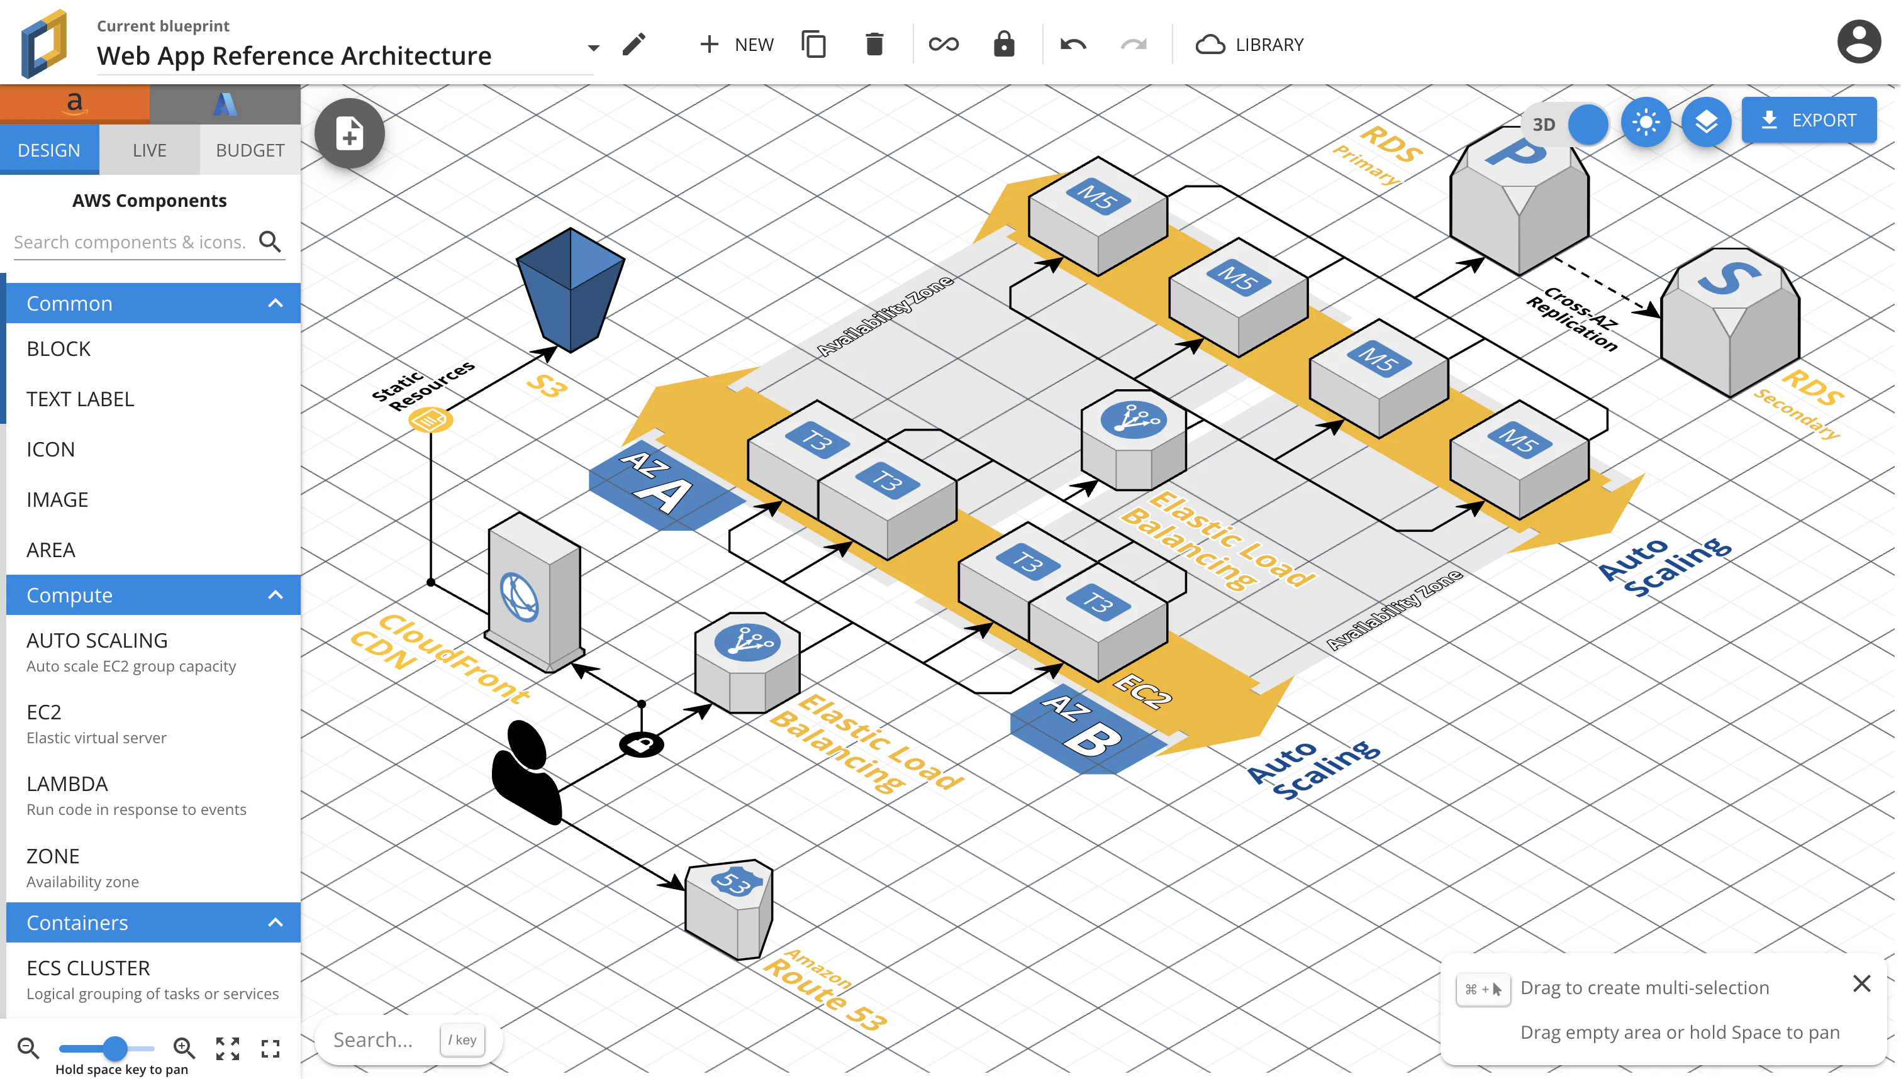Click the zoom in magnifier icon
1901x1079 pixels.
click(184, 1048)
